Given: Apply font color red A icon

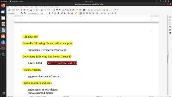Looking at the screenshot, I should (x=72, y=13).
